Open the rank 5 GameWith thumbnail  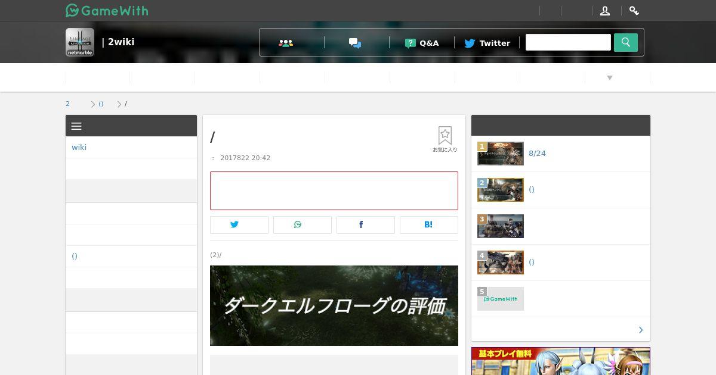tap(501, 299)
